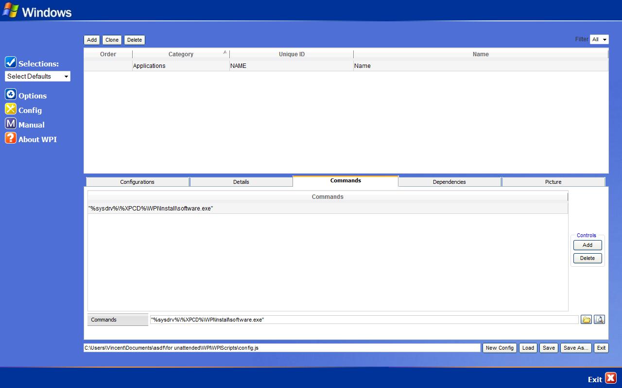
Task: Click the magnifier preview icon beside Commands
Action: coord(600,320)
